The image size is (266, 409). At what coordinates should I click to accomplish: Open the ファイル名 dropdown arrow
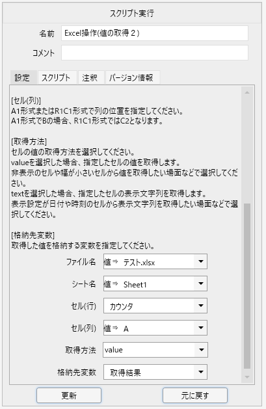tap(200, 261)
